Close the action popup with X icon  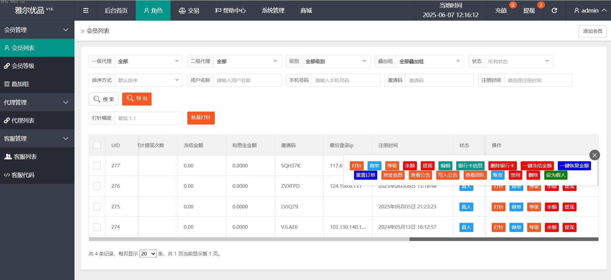click(594, 155)
